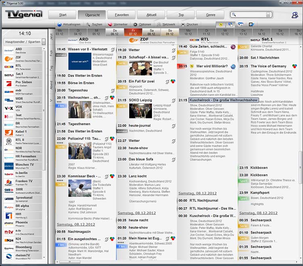The width and height of the screenshot is (303, 266).
Task: Select ZDF channel in the sidebar list
Action: click(x=23, y=59)
